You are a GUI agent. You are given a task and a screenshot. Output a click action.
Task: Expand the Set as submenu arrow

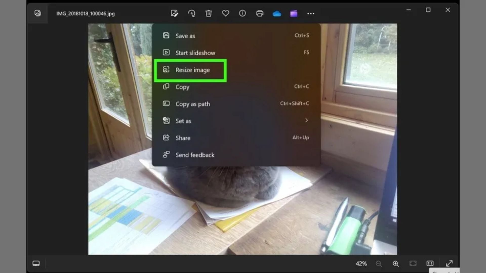point(307,121)
